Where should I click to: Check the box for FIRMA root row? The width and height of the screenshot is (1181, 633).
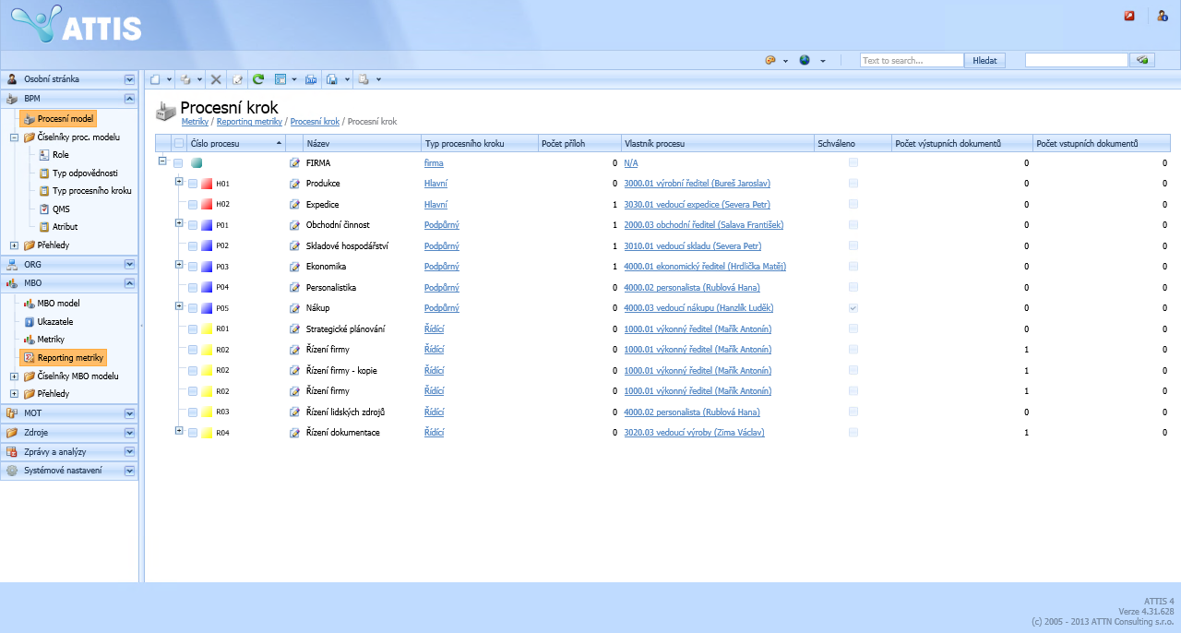click(x=178, y=162)
